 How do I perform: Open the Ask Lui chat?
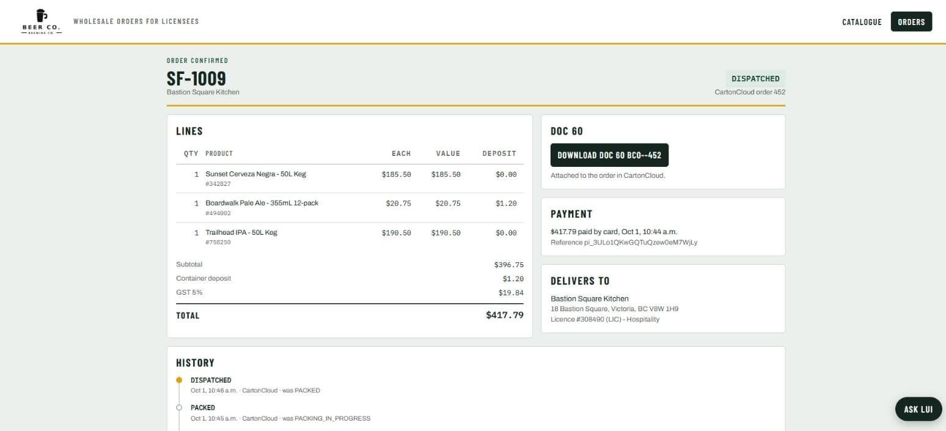tap(918, 409)
